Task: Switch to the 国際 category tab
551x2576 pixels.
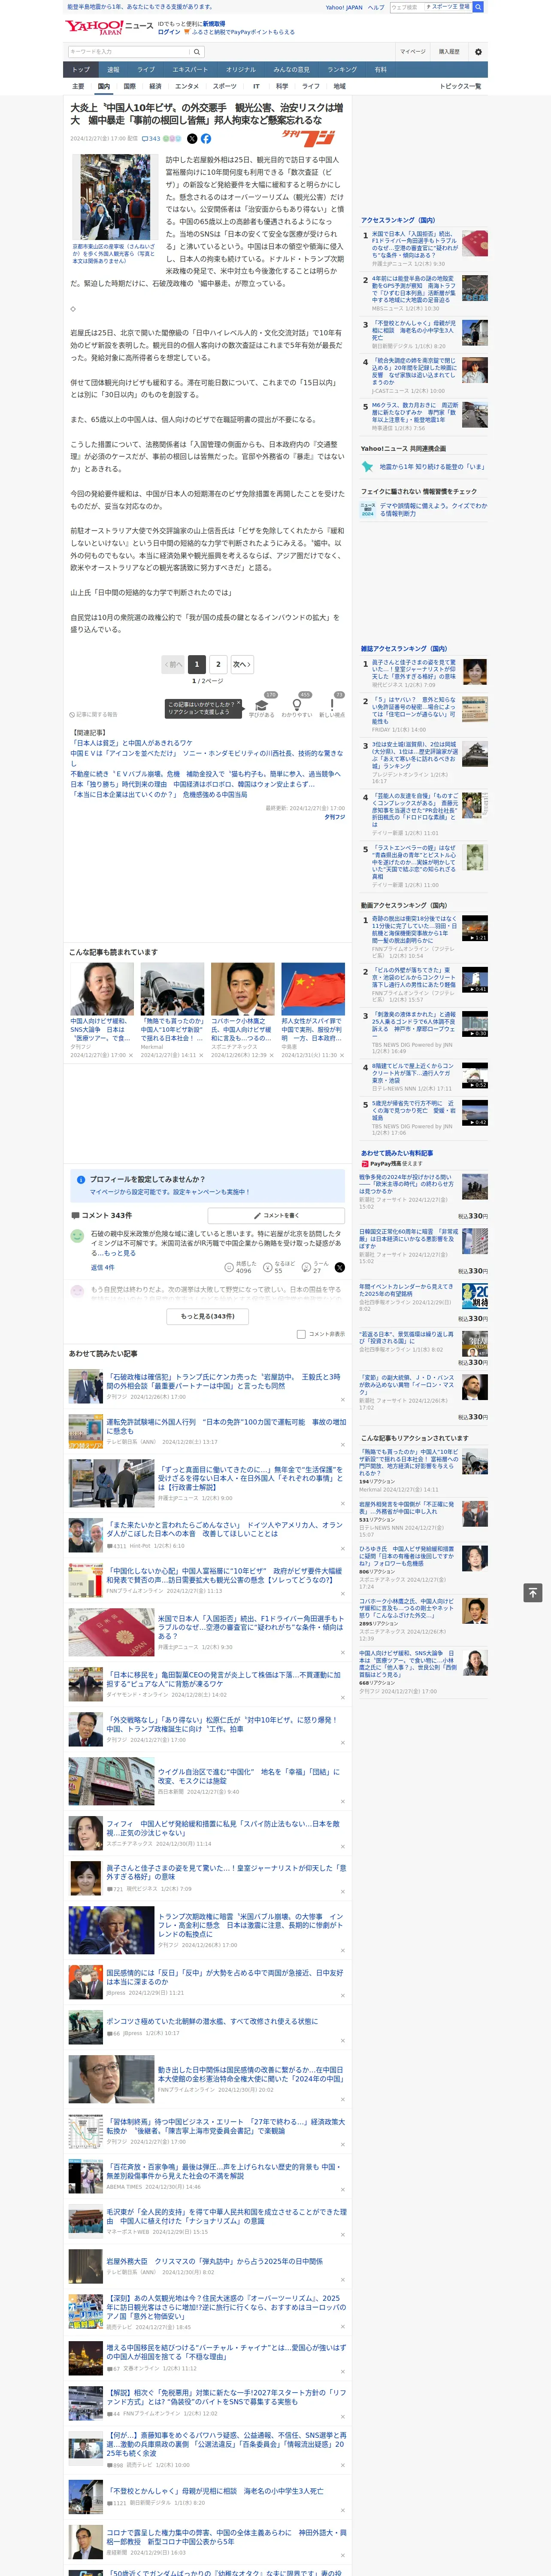Action: [129, 86]
